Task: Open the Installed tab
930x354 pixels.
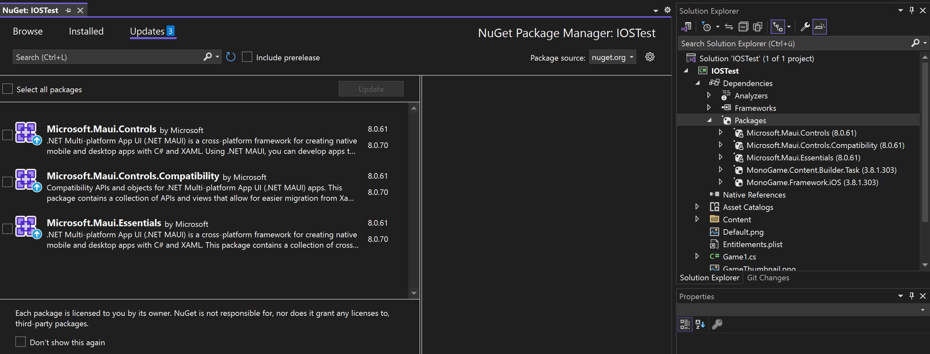Action: coord(86,31)
